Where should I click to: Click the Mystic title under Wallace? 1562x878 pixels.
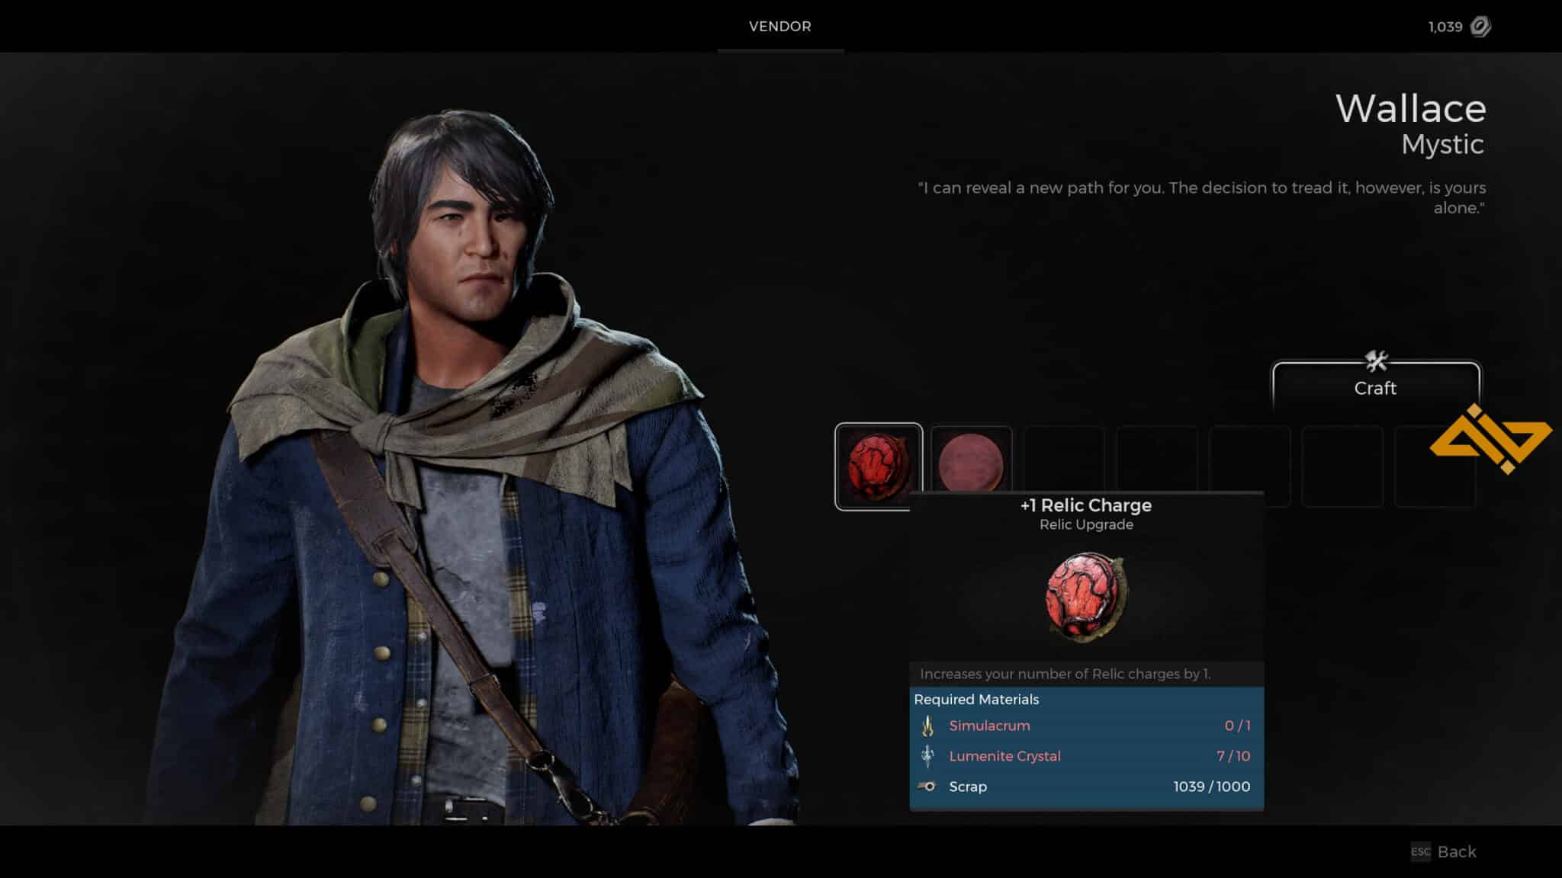(1442, 144)
